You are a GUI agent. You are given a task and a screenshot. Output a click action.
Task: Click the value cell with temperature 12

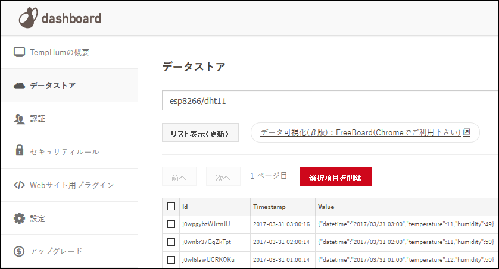406,260
